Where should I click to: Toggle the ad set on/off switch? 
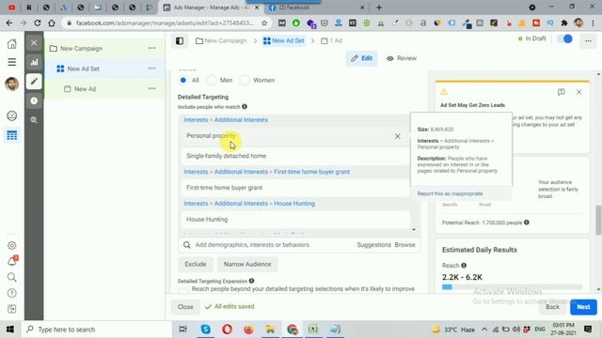tap(564, 38)
